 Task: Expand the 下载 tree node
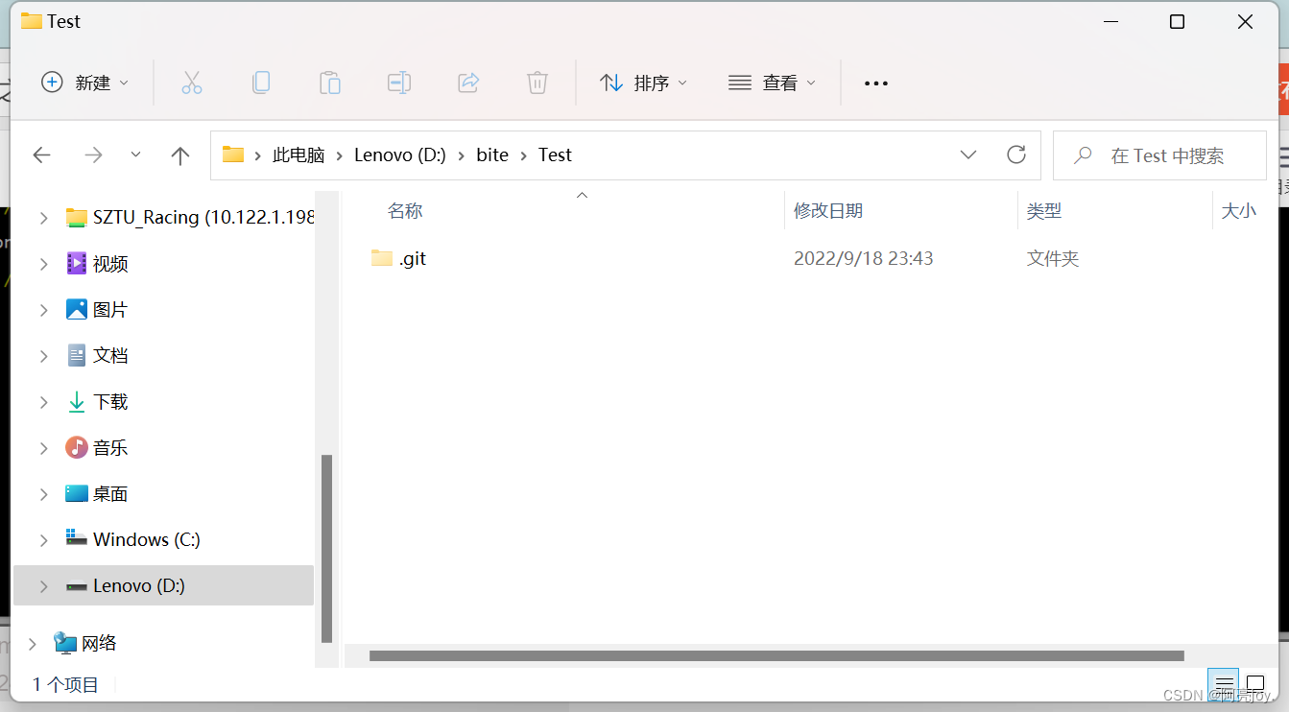(43, 402)
